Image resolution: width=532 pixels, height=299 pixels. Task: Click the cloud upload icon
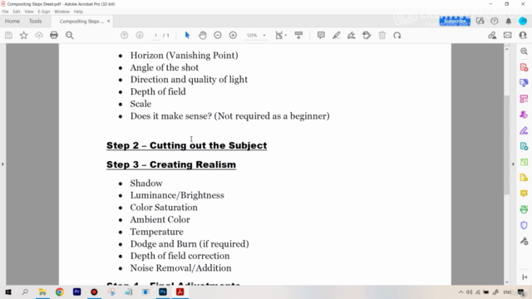(39, 35)
